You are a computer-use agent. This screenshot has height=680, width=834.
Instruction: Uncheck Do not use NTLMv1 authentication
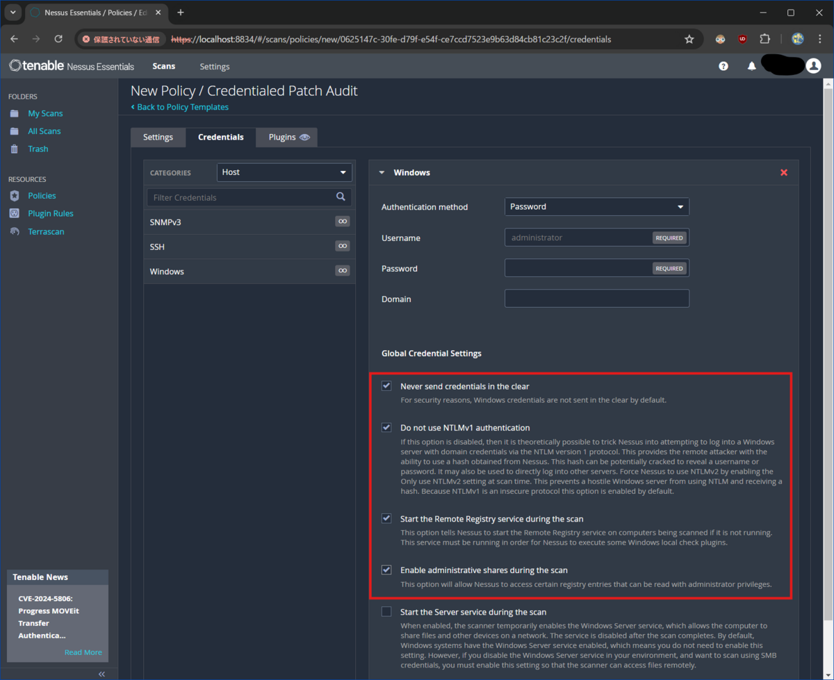click(386, 428)
